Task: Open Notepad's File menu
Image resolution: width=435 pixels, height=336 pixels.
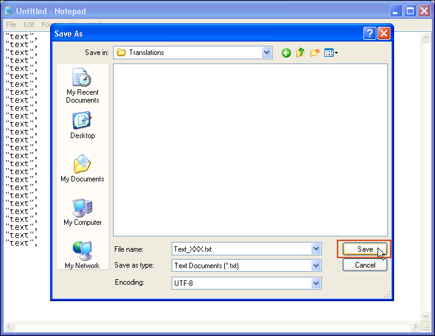Action: click(x=11, y=24)
